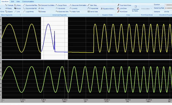Insert an Exponential Fall segment
This screenshot has height=105, width=172.
click(x=30, y=8)
